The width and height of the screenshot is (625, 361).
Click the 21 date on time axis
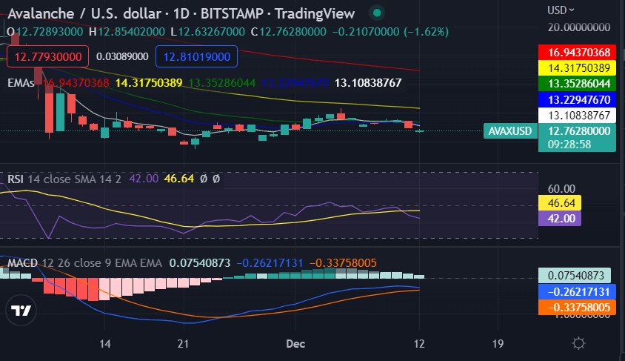(183, 343)
